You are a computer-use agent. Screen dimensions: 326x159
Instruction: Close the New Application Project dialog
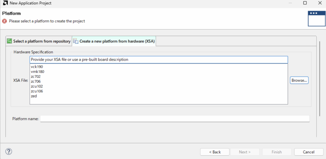[x=319, y=3]
